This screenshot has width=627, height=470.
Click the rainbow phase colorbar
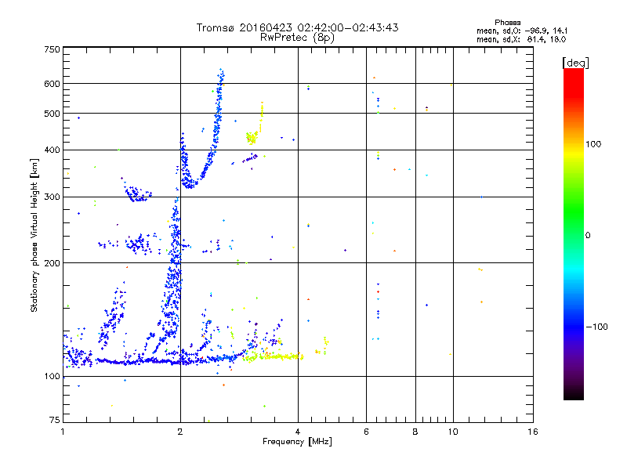tap(574, 233)
